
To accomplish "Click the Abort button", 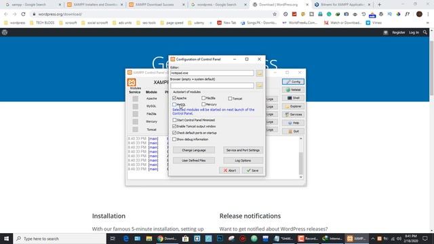I will [229, 170].
